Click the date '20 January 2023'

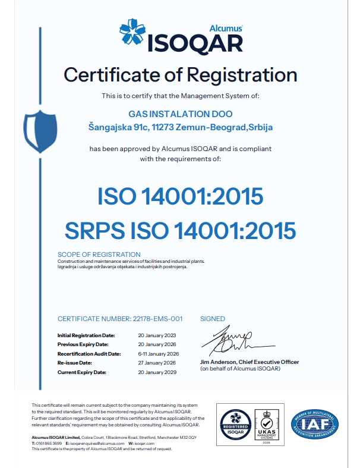(x=157, y=335)
